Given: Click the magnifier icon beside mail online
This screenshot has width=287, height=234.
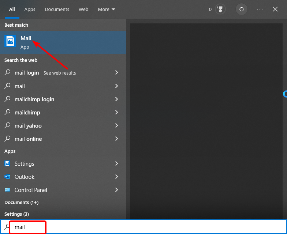Looking at the screenshot, I should click(7, 139).
